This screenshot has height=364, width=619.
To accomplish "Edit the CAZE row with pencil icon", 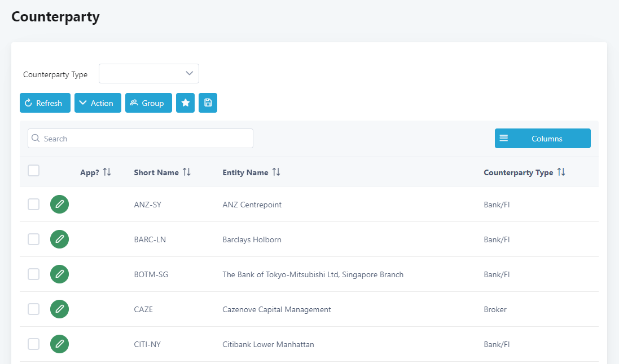I will tap(60, 309).
